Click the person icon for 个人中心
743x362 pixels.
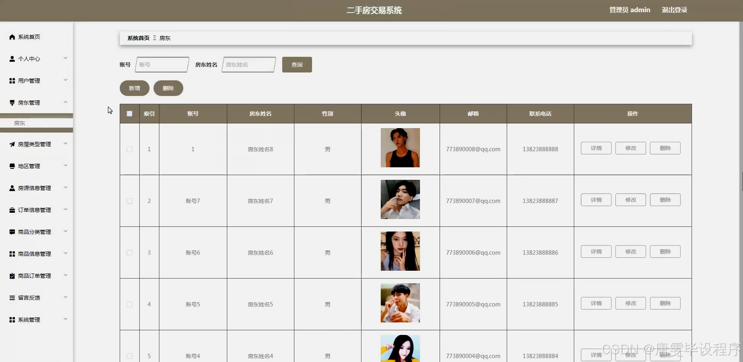point(12,59)
